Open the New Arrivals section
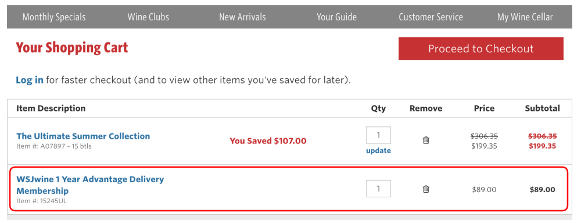Image resolution: width=581 pixels, height=220 pixels. [242, 17]
